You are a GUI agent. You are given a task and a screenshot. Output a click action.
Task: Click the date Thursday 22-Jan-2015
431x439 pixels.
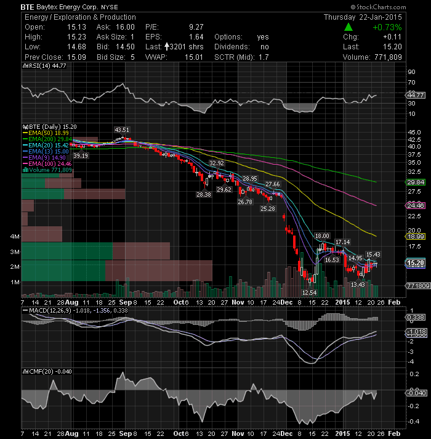point(363,17)
